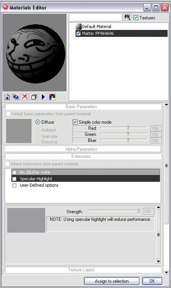The image size is (171, 288).
Task: Click the blue play arrow icon
Action: (x=43, y=97)
